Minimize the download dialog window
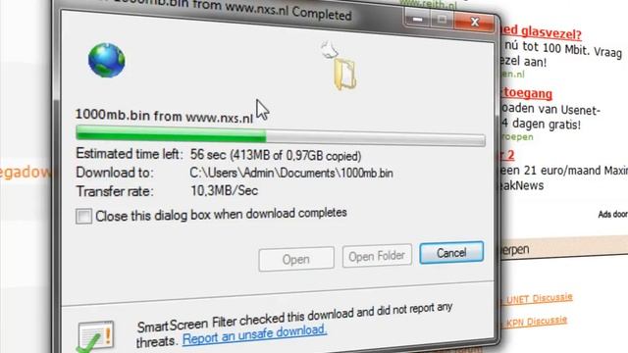Viewport: 628px width, 353px height. (417, 20)
